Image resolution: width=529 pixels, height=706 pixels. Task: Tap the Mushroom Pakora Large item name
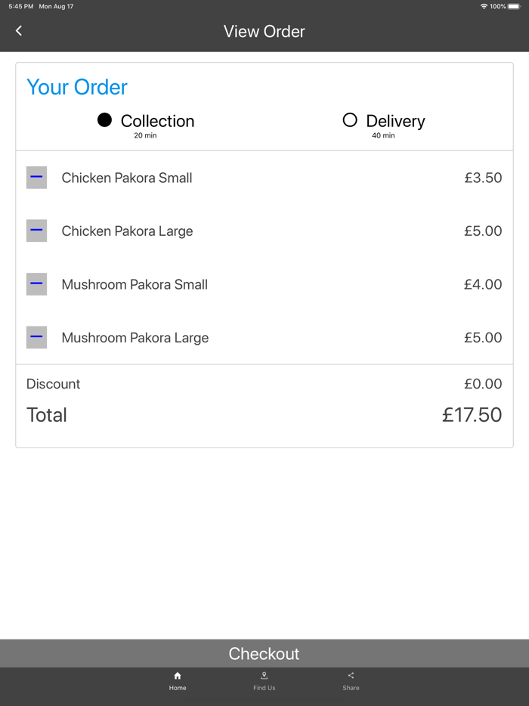point(135,338)
